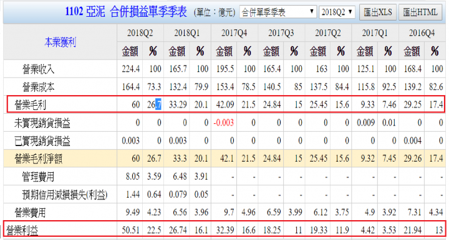Click the 4.42 operating profit value
This screenshot has height=240, width=449.
pyautogui.click(x=368, y=230)
